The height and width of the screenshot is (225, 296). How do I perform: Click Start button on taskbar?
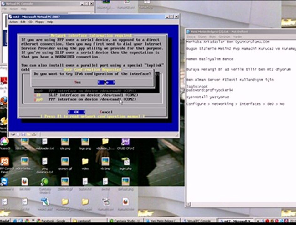pyautogui.click(x=5, y=221)
